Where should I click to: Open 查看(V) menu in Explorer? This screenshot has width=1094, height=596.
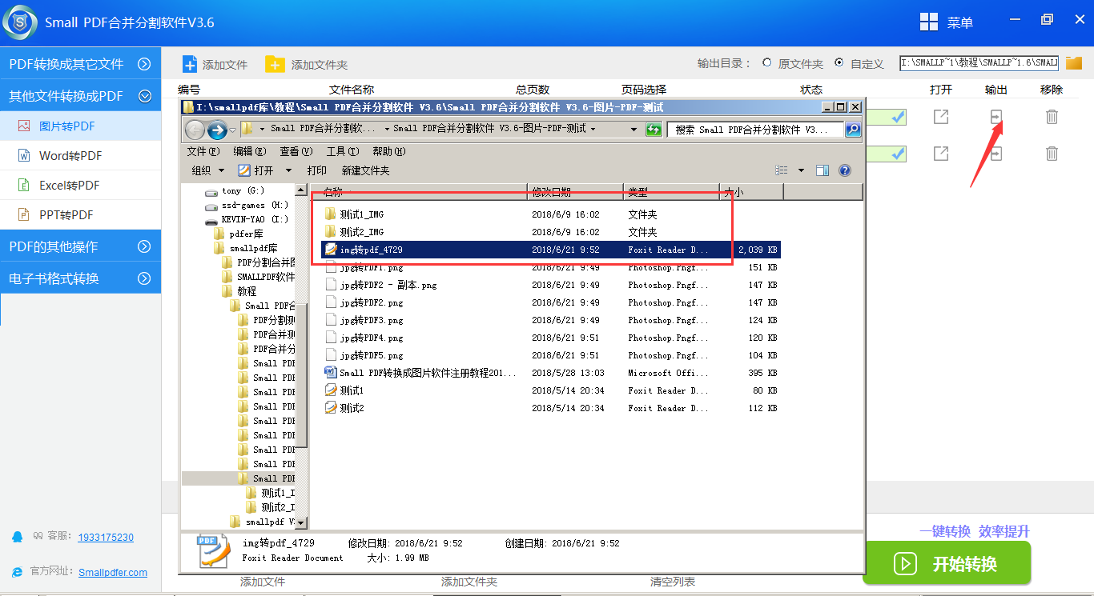tap(296, 151)
